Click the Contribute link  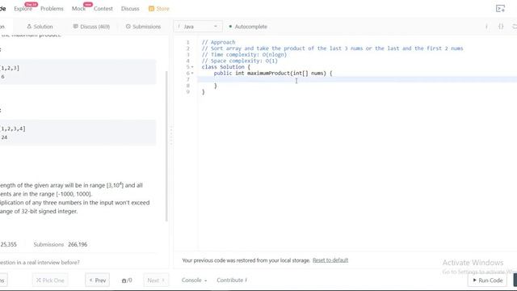pyautogui.click(x=232, y=280)
